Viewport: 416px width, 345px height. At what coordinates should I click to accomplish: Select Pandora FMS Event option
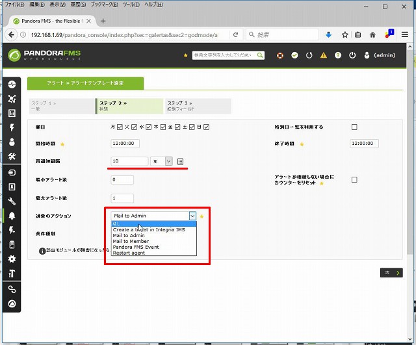(x=154, y=247)
